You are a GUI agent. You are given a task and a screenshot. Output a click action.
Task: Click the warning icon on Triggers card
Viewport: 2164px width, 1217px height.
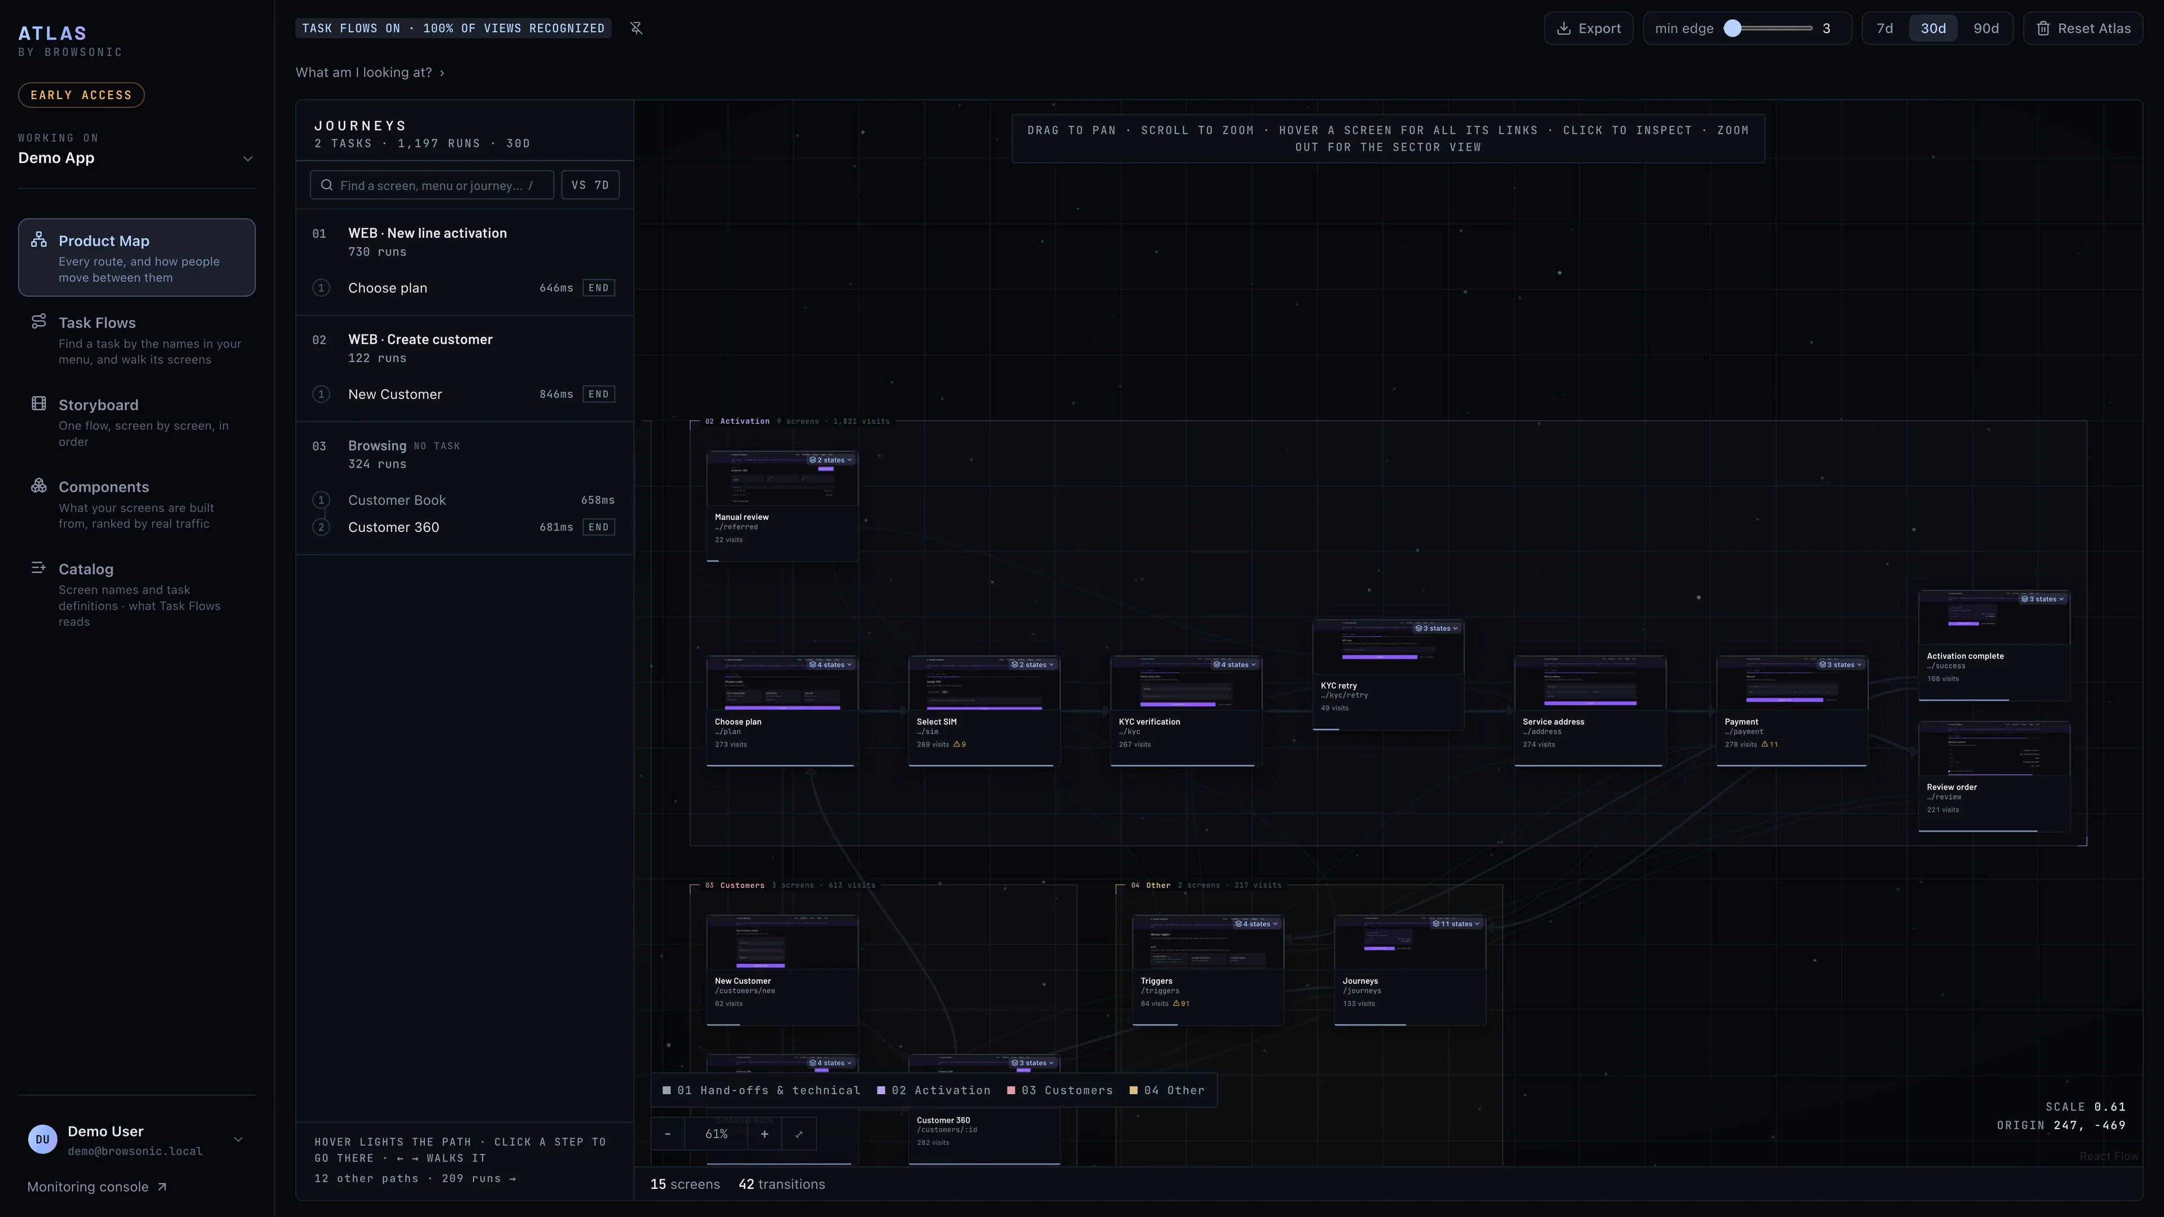tap(1177, 1003)
